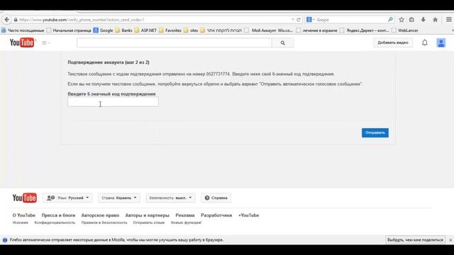This screenshot has width=454, height=255.
Task: Open the Firefox hamburger menu
Action: tap(449, 20)
